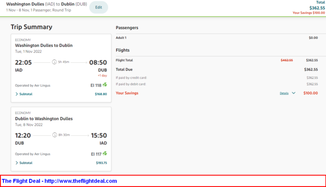Screen dimensions: 326x187
Task: Click the 'Washington Dulles to Dublin' card title
Action: point(44,46)
